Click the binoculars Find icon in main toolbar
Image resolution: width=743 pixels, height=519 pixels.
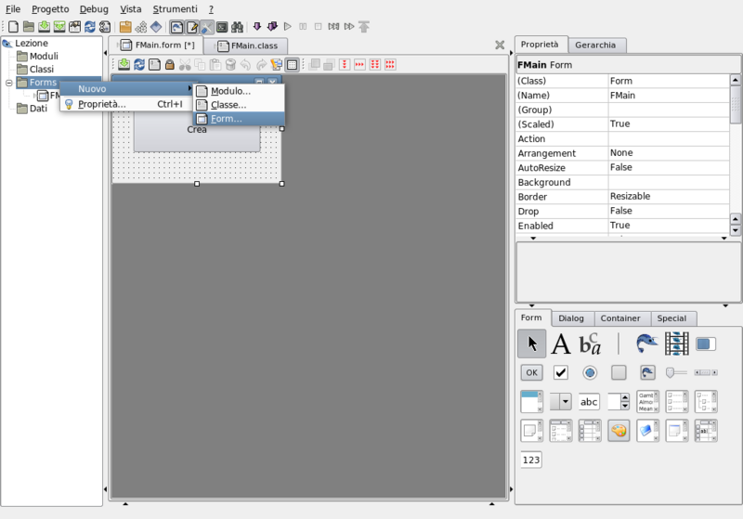tap(237, 27)
